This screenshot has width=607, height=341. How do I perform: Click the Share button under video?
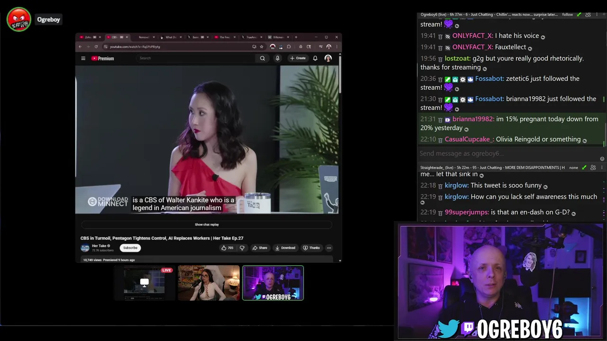click(260, 248)
